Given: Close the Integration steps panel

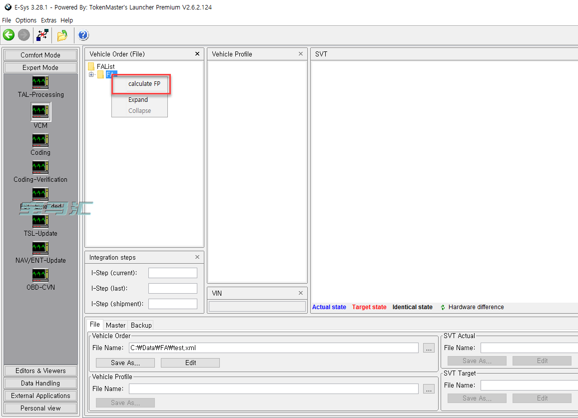Looking at the screenshot, I should (197, 257).
